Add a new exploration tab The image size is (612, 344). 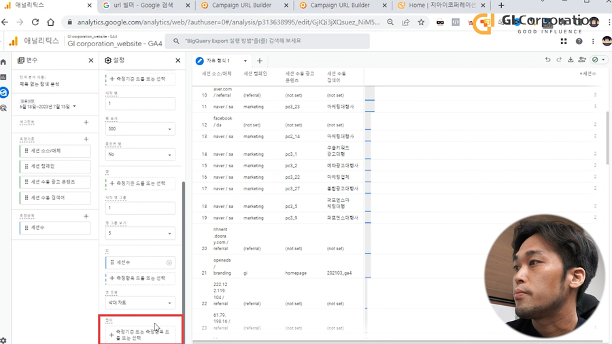tap(260, 61)
